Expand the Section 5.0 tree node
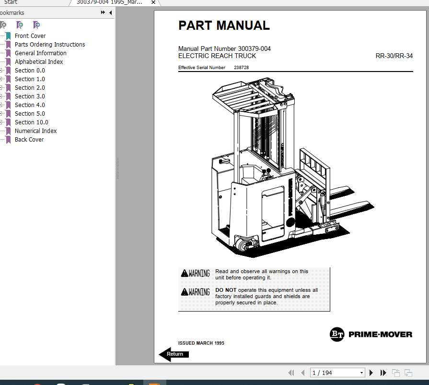429x385 pixels. tap(1, 113)
